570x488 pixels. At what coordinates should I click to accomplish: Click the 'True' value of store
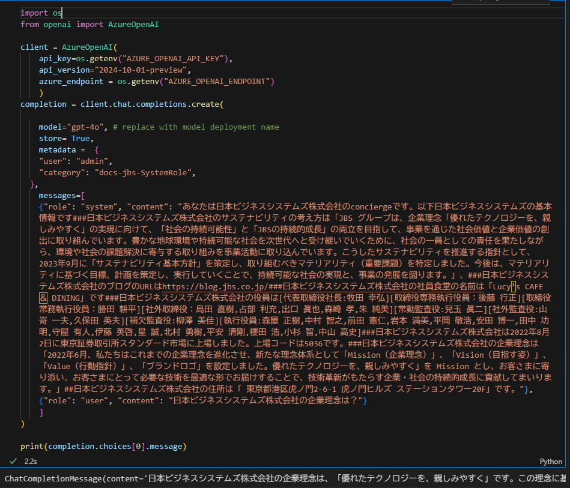tap(80, 139)
